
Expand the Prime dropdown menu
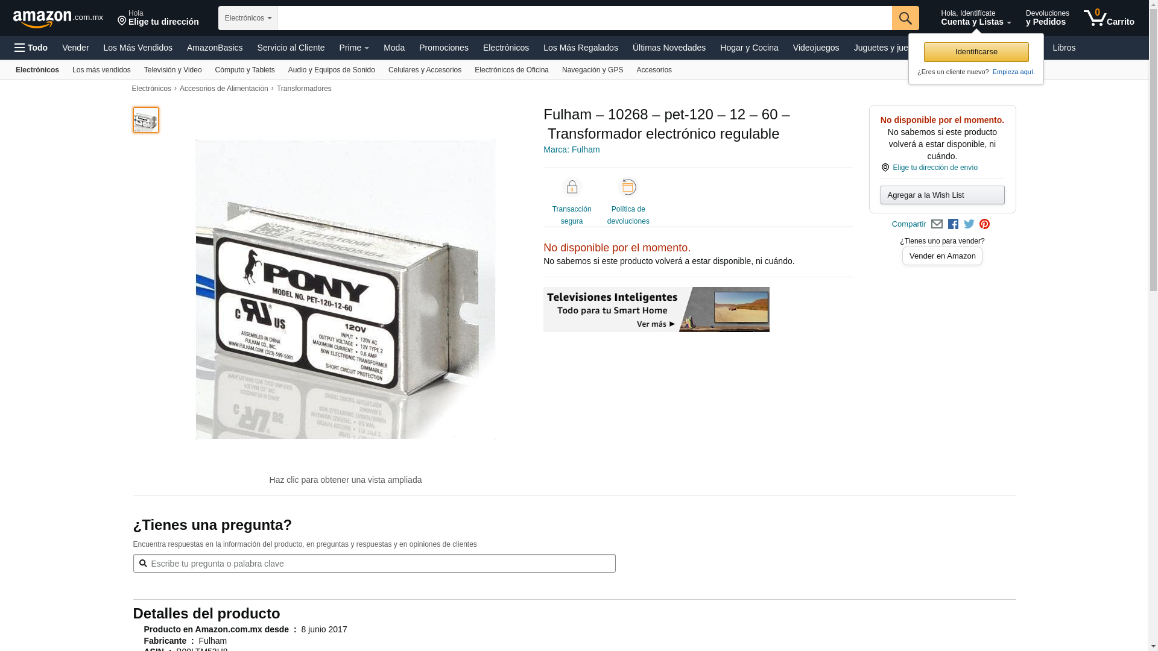click(354, 48)
